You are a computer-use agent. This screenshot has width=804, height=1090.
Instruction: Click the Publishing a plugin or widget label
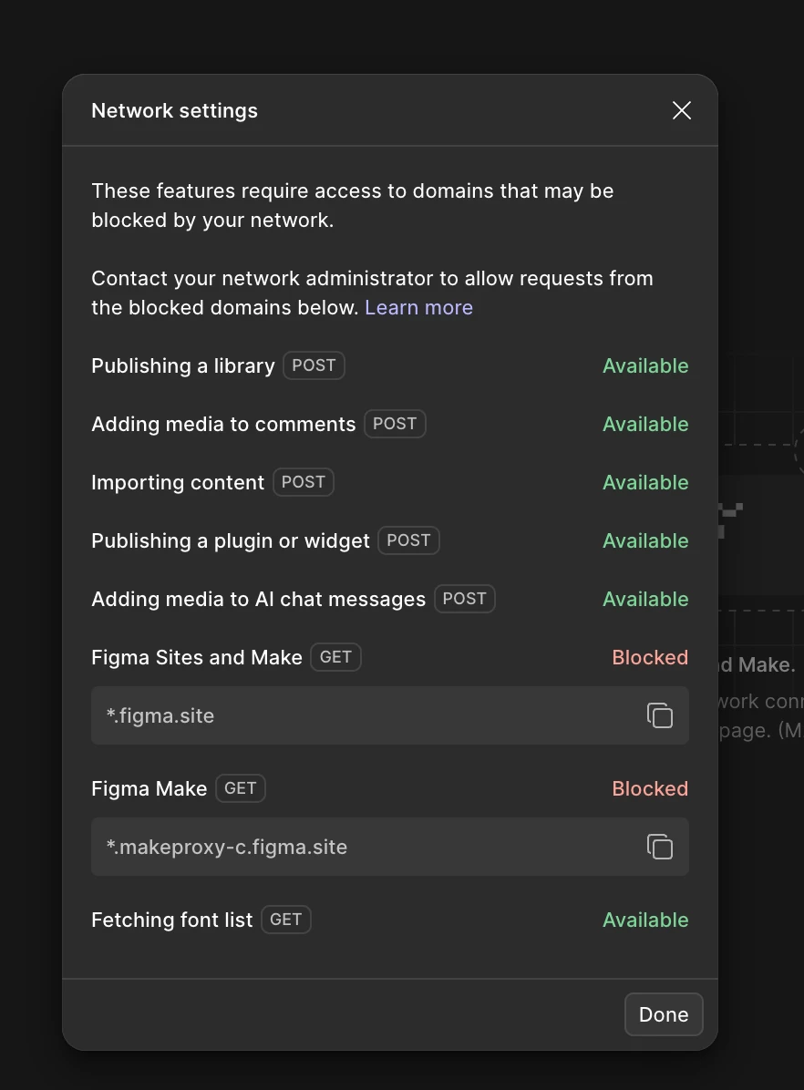tap(231, 540)
